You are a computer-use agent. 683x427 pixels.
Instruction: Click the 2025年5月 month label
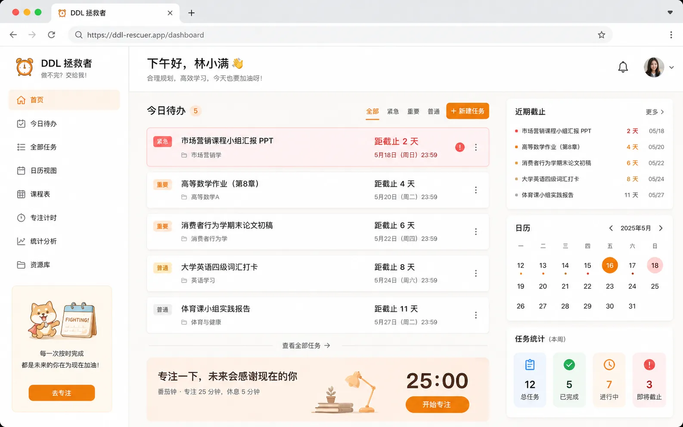click(x=636, y=228)
